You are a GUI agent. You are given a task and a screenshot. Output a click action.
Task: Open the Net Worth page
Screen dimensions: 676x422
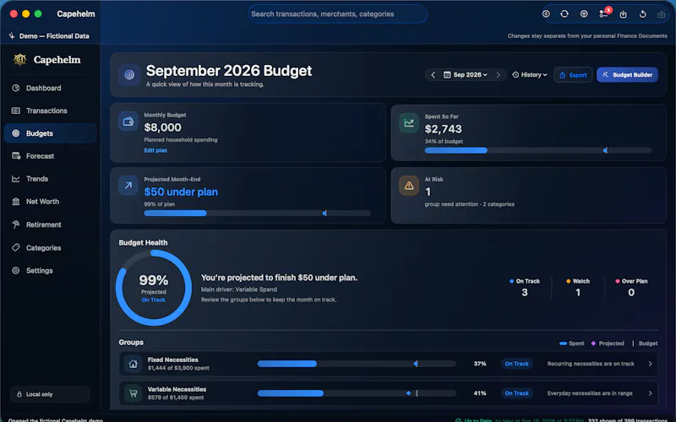point(50,202)
